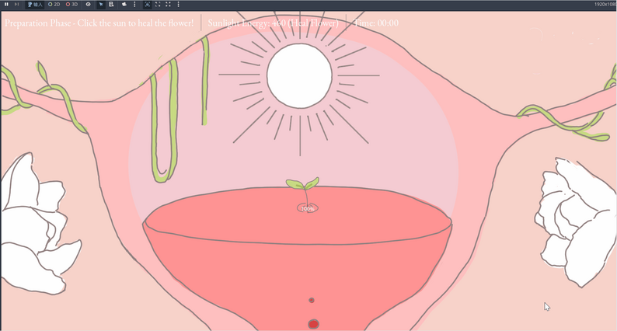The width and height of the screenshot is (617, 331).
Task: Select the stretch to fit icon
Action: [x=168, y=5]
